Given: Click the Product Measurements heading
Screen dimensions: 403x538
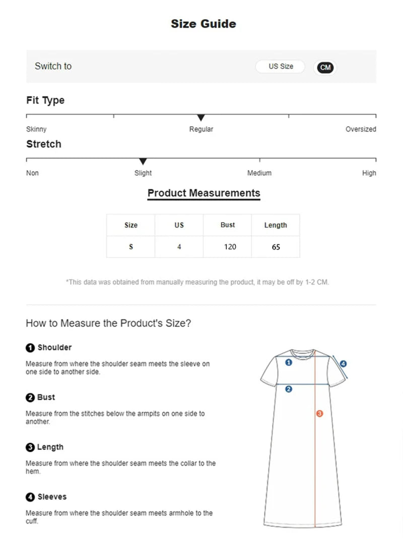Looking at the screenshot, I should pos(204,193).
